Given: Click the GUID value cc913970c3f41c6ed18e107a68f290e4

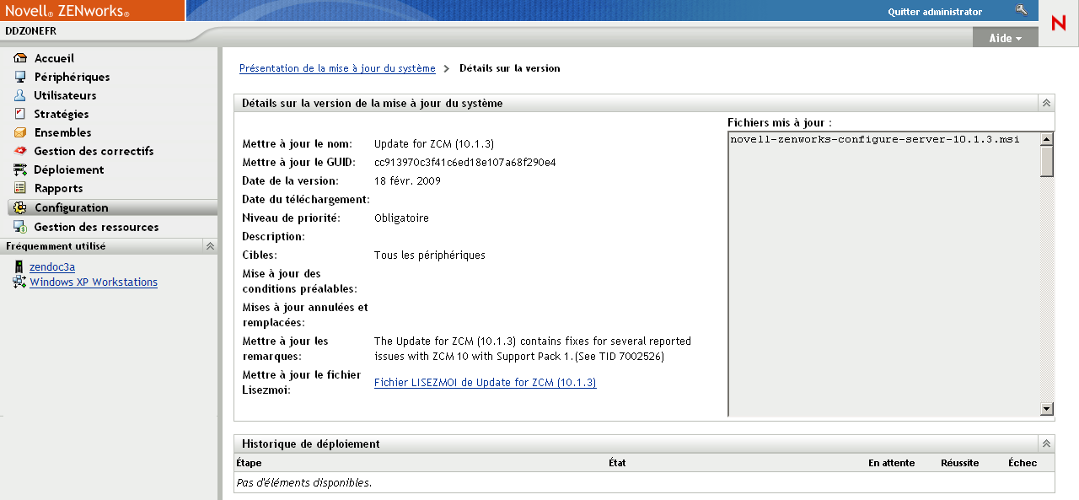Looking at the screenshot, I should (x=464, y=163).
